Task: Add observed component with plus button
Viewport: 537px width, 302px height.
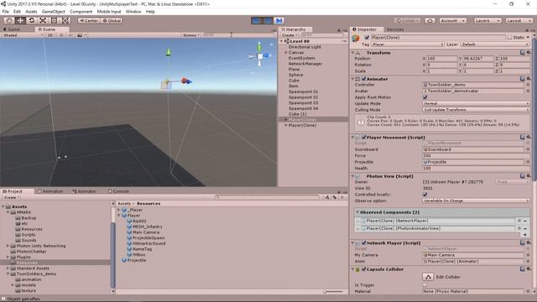Action: click(x=525, y=235)
